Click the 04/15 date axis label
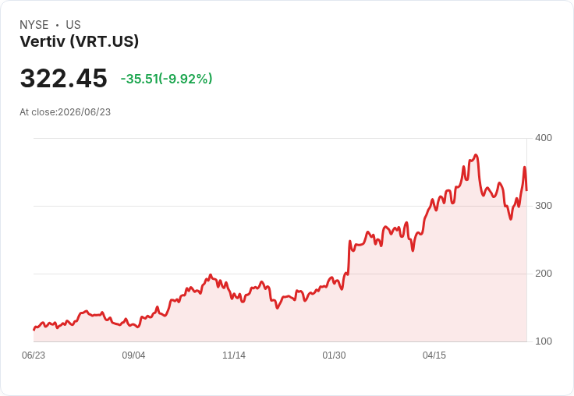574x396 pixels. [434, 355]
